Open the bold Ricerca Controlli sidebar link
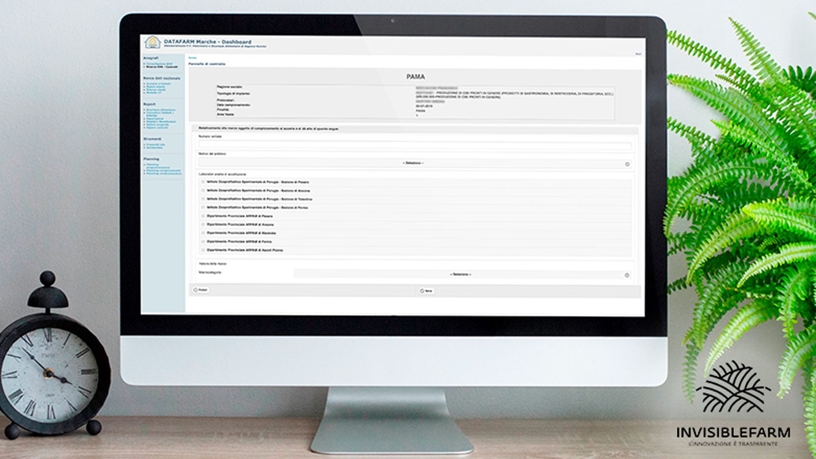Viewport: 816px width, 459px height. pos(162,67)
